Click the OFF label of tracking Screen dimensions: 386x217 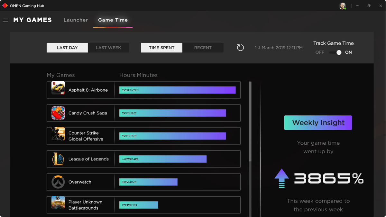320,52
